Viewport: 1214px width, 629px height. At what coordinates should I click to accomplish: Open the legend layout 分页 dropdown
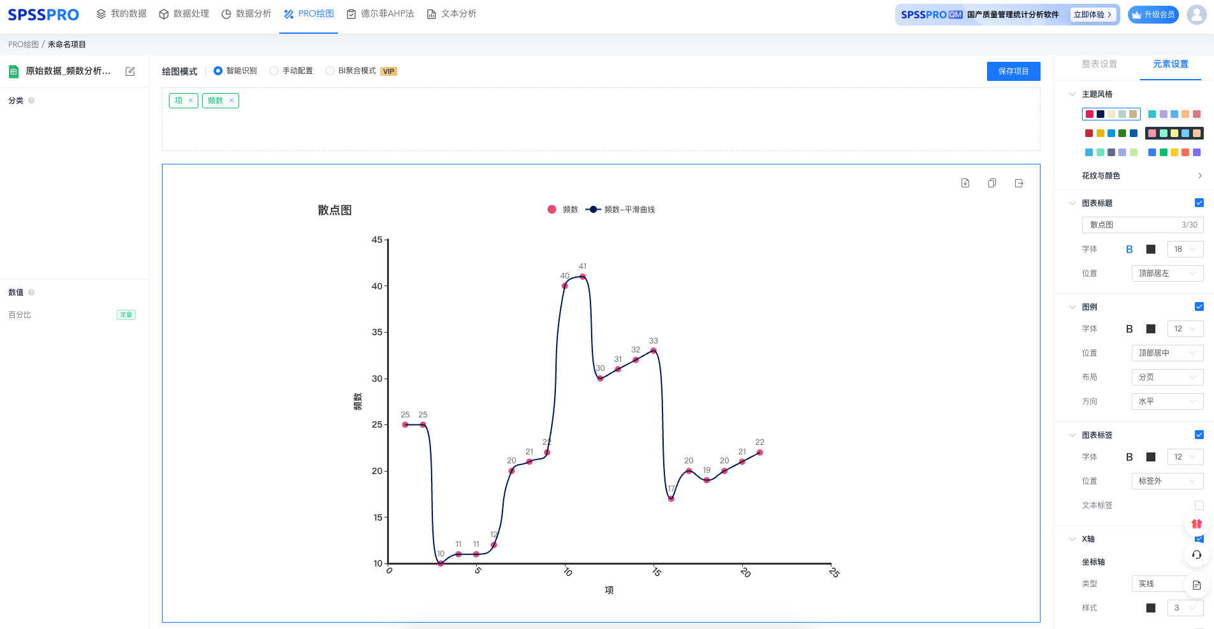[x=1167, y=377]
